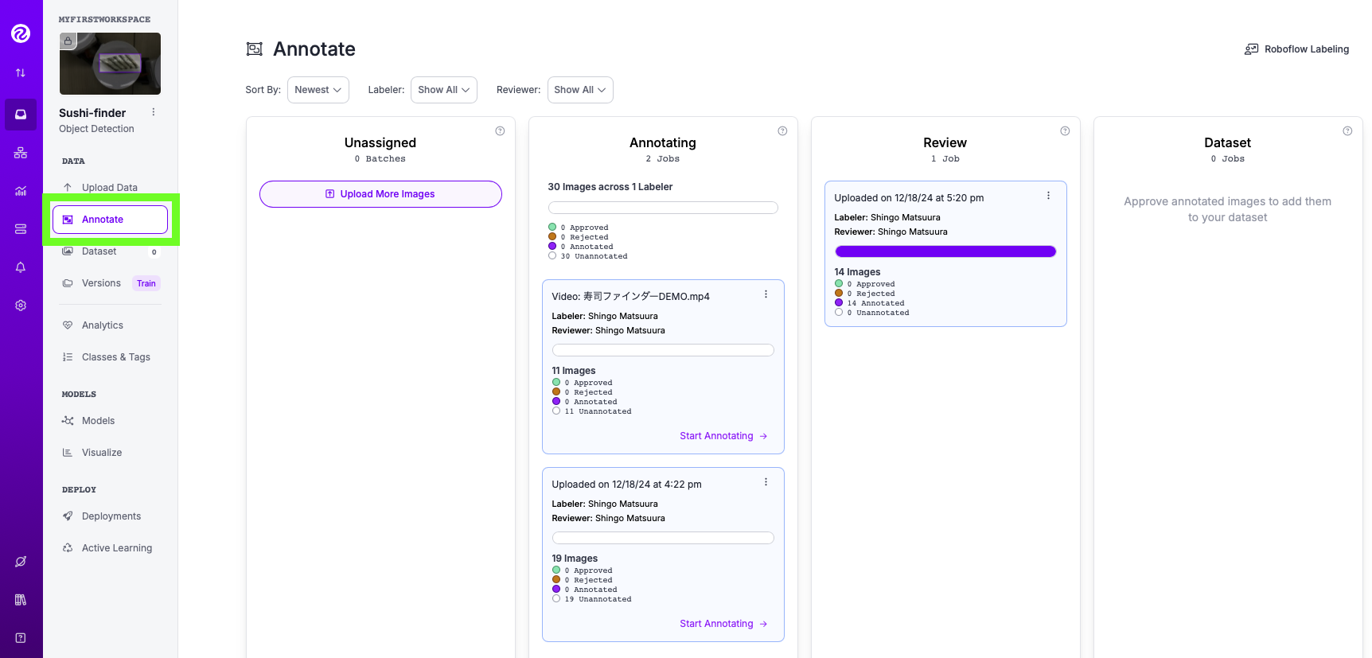Open options menu for video DEMO.mp4 job
Image resolution: width=1372 pixels, height=658 pixels.
[x=766, y=294]
